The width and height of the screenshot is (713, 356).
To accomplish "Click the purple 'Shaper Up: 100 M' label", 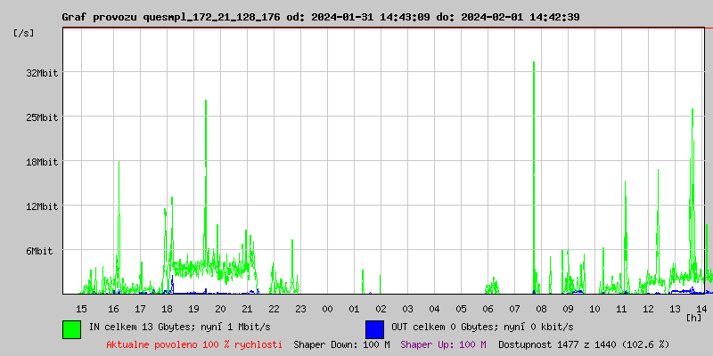I will [x=443, y=344].
